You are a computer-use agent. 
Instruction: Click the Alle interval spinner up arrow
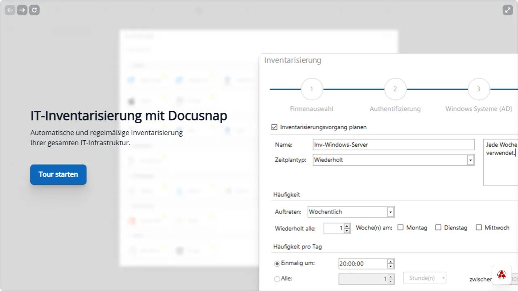point(391,276)
